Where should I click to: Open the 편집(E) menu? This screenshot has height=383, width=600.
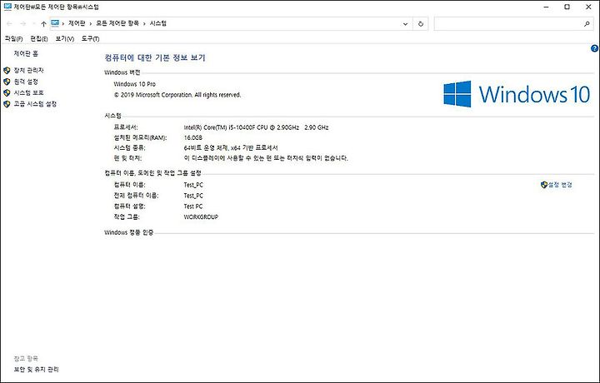(39, 38)
